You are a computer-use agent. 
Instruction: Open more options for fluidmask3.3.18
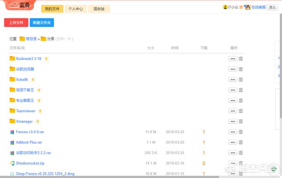coord(233,59)
